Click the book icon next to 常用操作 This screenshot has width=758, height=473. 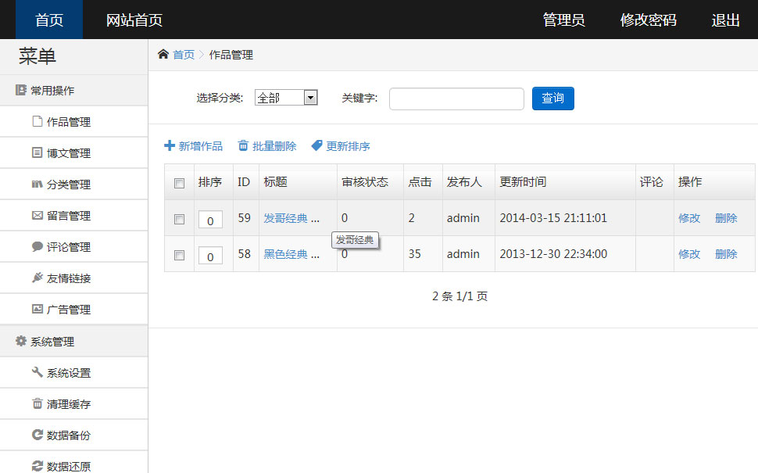[21, 90]
